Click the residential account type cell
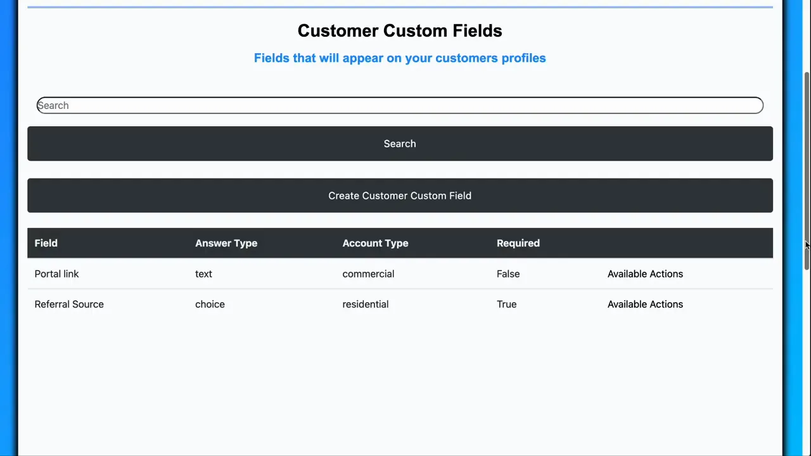The height and width of the screenshot is (456, 811). pos(365,304)
